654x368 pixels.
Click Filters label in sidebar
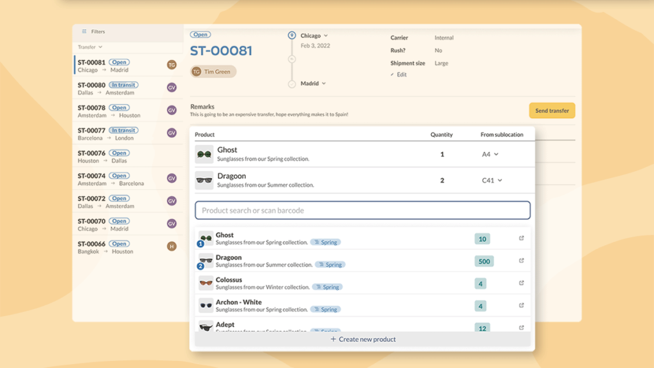point(98,31)
